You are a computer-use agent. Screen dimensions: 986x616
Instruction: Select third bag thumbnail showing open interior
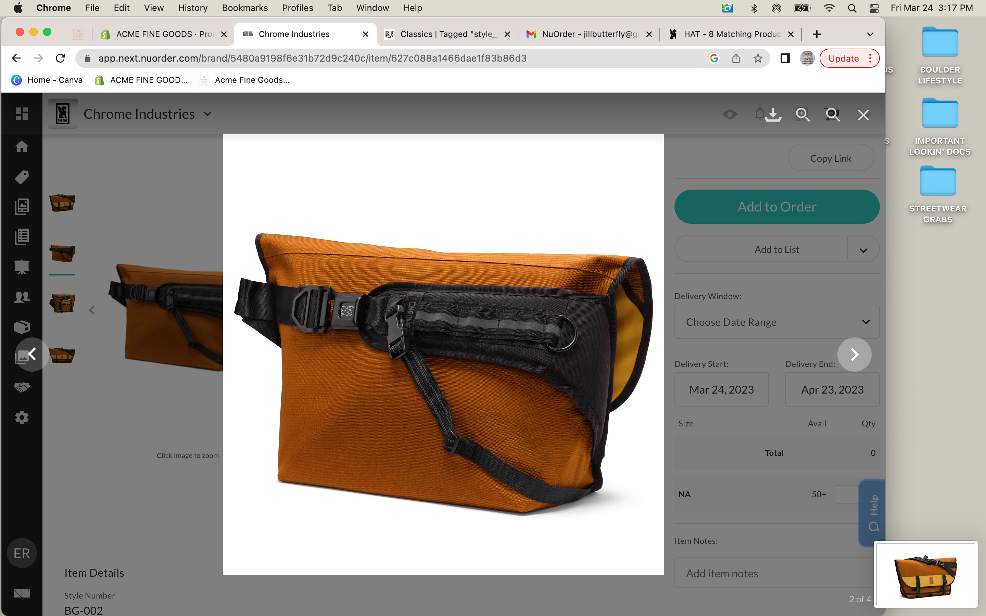(62, 303)
